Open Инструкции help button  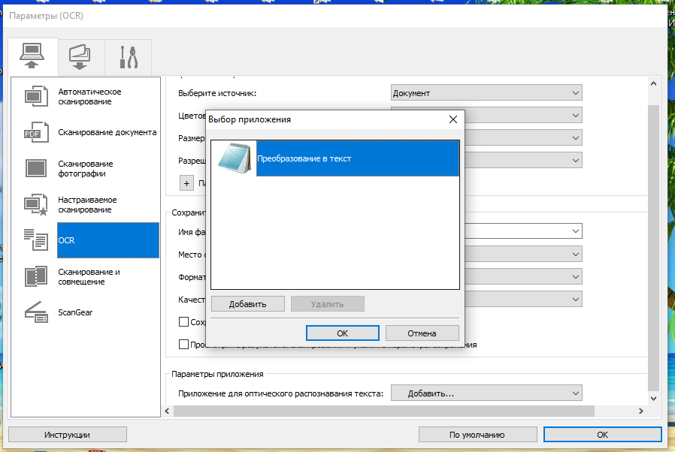tap(68, 435)
